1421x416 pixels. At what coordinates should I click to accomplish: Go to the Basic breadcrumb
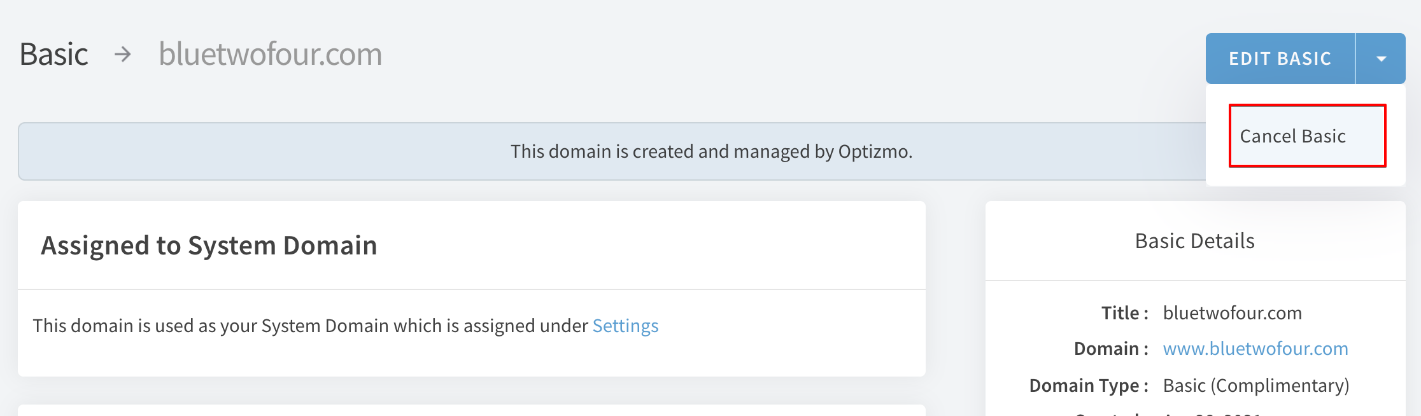coord(54,54)
